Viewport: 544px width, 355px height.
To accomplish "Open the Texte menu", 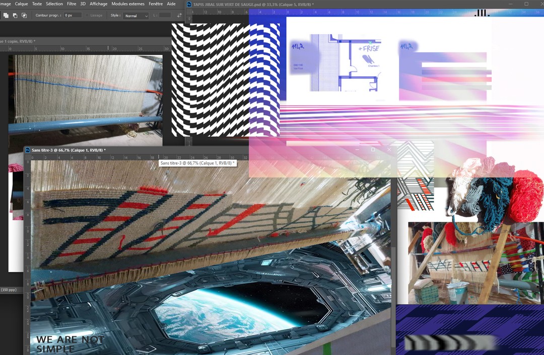I will [x=37, y=4].
